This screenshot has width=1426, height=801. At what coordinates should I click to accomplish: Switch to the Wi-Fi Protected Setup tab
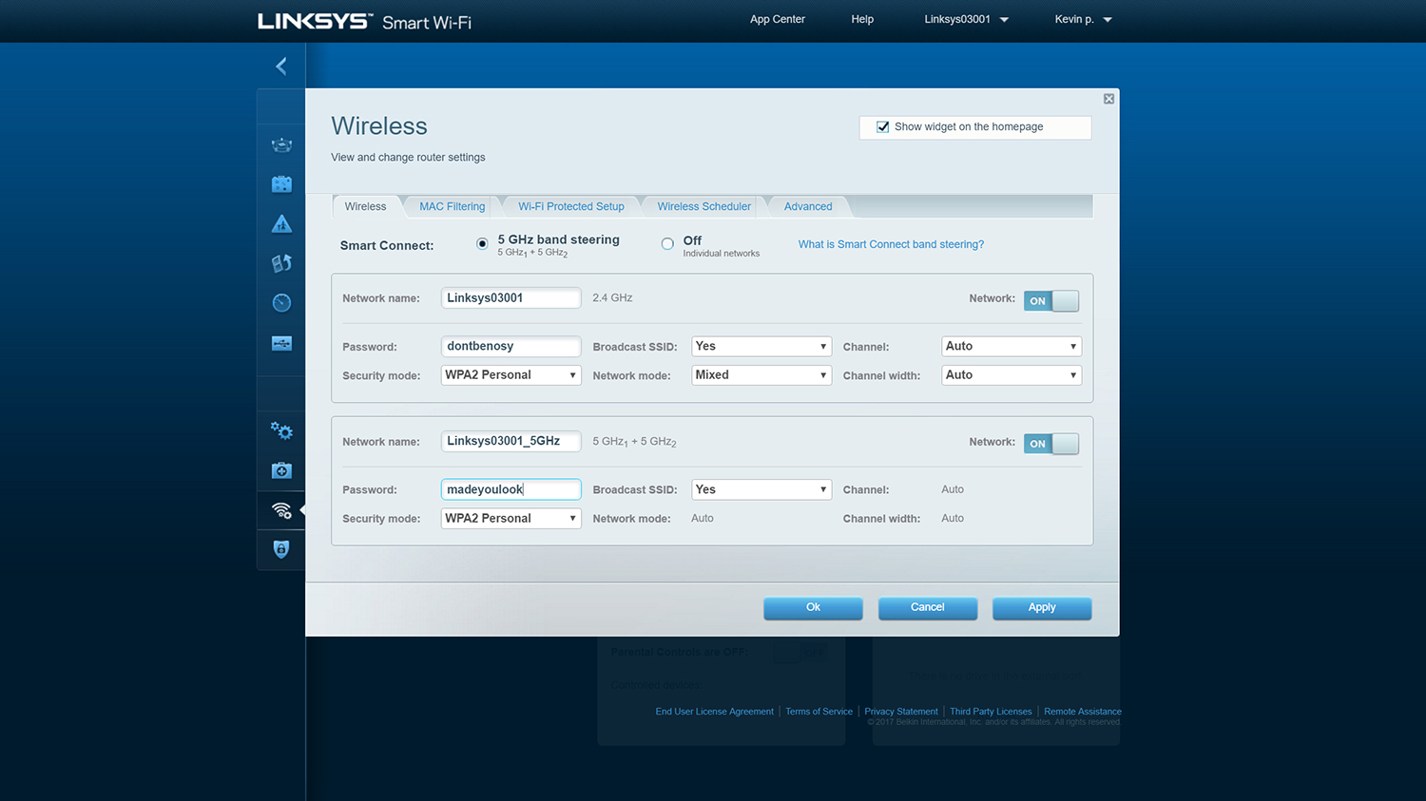571,206
